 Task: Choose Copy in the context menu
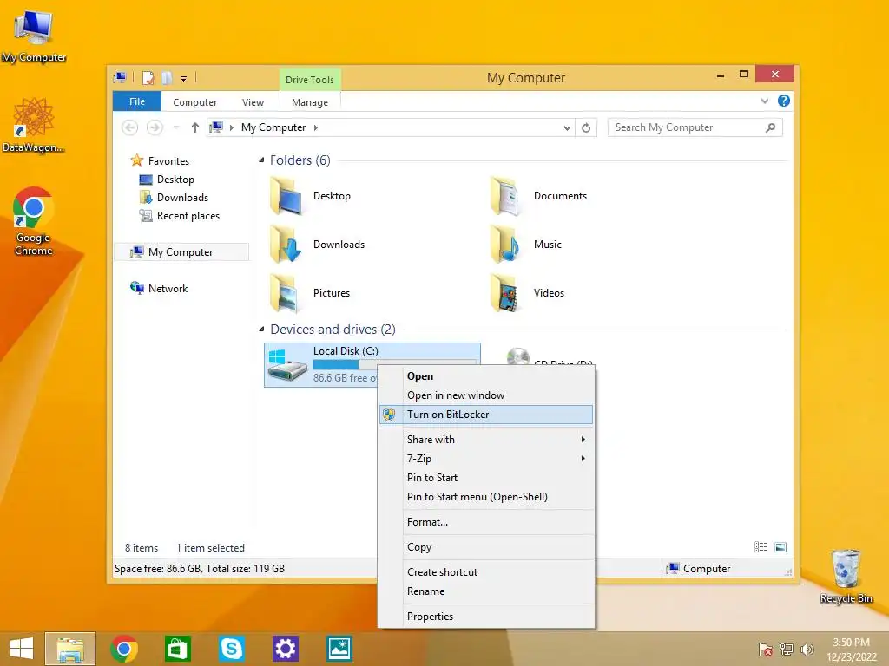click(486, 547)
